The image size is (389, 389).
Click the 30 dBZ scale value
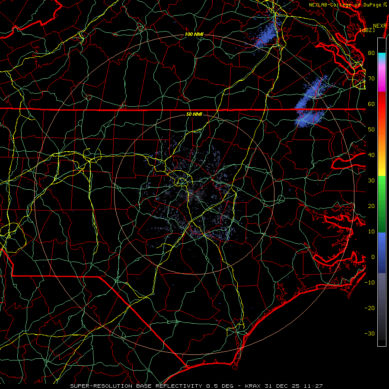371,181
